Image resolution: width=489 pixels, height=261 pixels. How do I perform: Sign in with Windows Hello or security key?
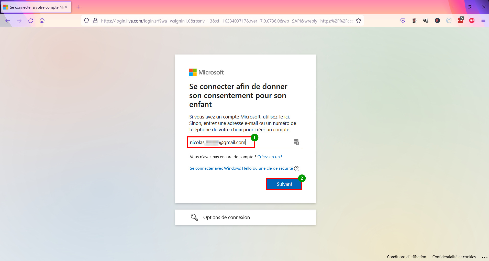tap(241, 168)
